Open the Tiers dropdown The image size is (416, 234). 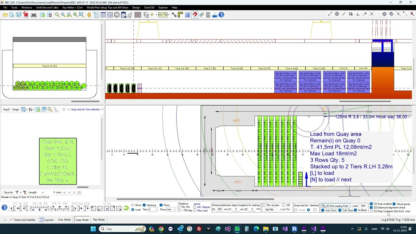click(152, 210)
